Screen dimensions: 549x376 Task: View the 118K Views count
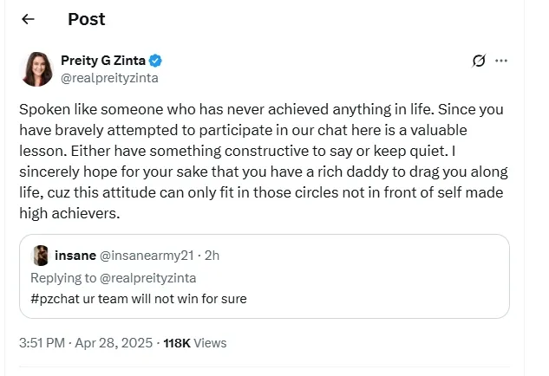(194, 343)
